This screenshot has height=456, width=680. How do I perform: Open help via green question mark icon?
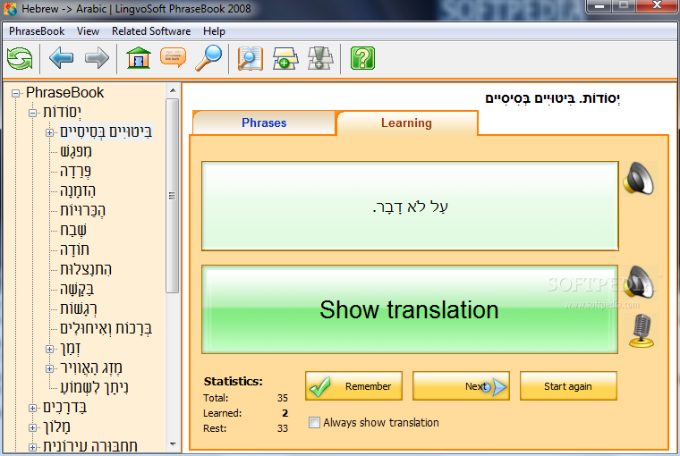pyautogui.click(x=362, y=58)
